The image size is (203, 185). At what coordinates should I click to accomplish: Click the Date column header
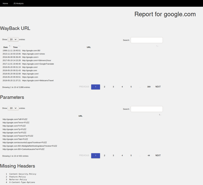(x=6, y=47)
